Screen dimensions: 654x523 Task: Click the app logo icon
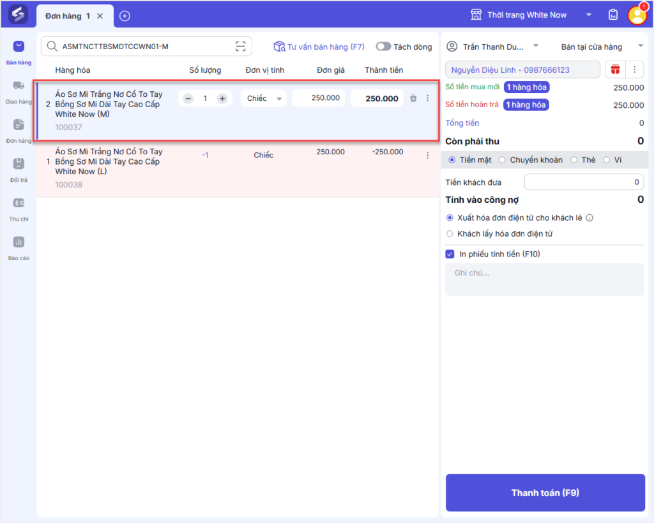pyautogui.click(x=18, y=15)
